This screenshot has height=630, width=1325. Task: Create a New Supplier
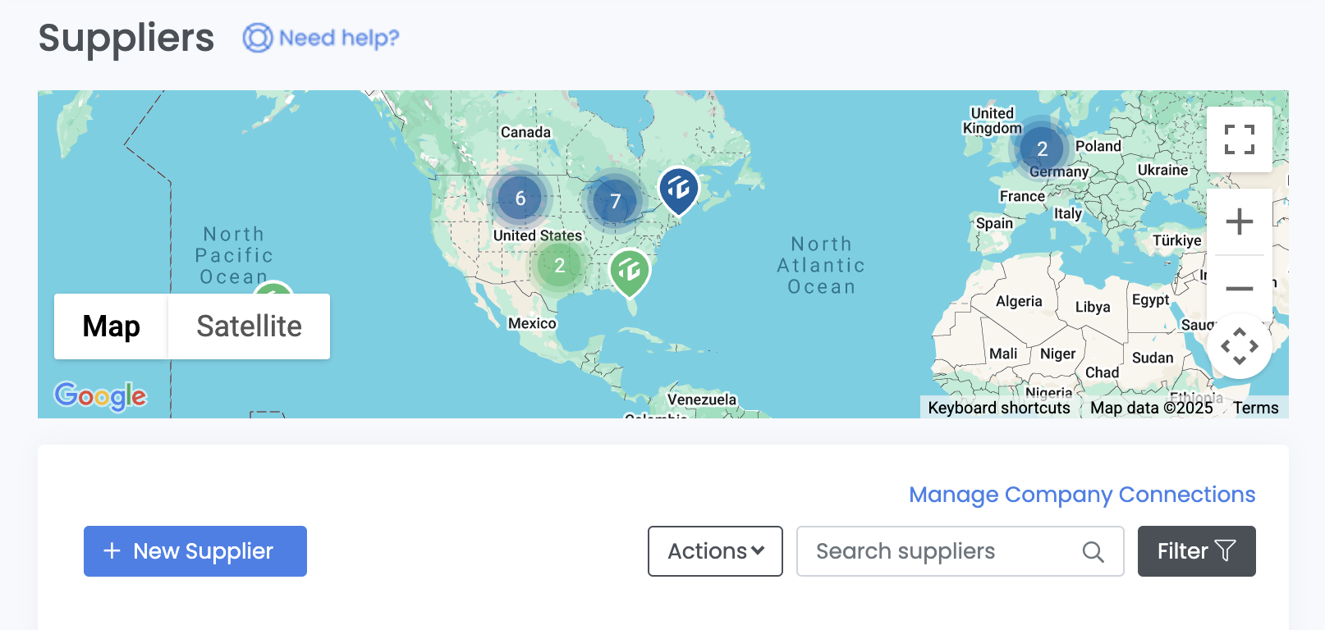[195, 551]
